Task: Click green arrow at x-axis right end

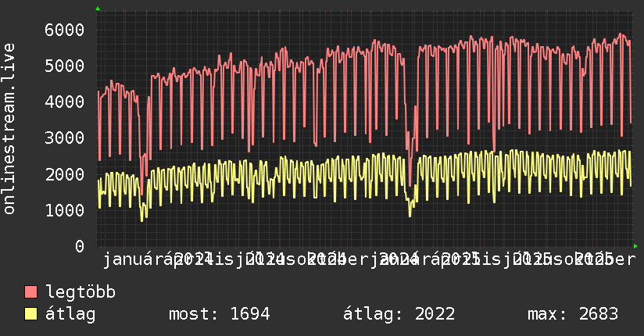Action: click(635, 245)
